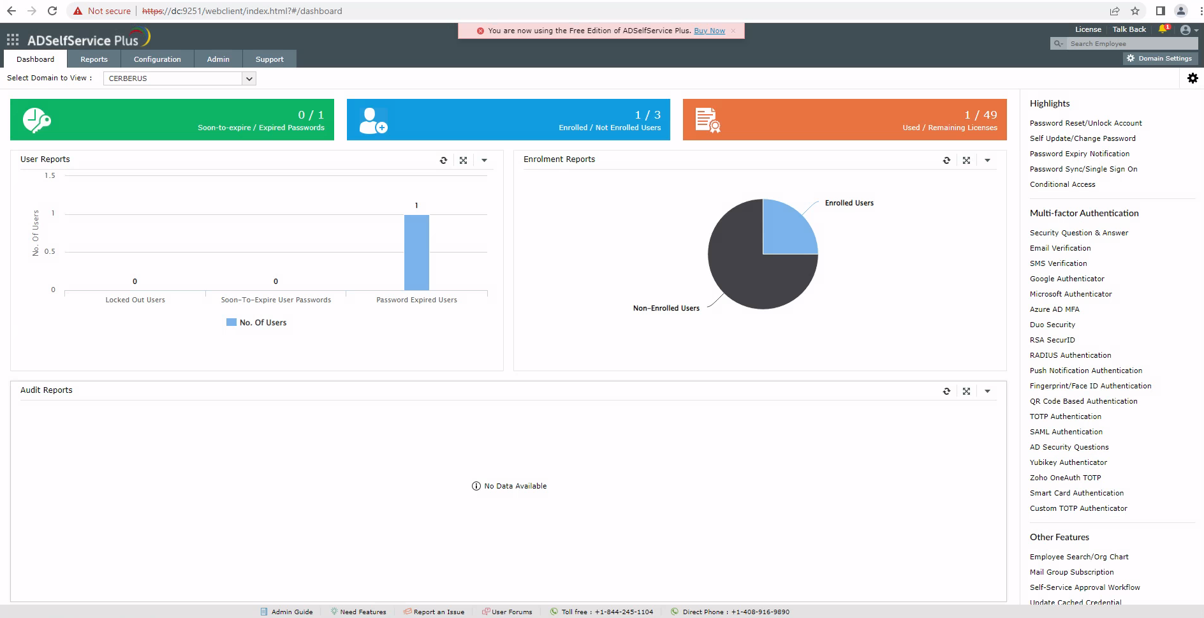Reload the browser page

click(52, 11)
